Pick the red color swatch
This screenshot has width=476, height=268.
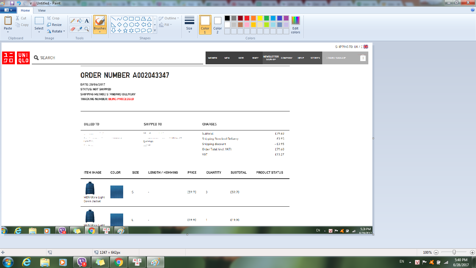247,18
